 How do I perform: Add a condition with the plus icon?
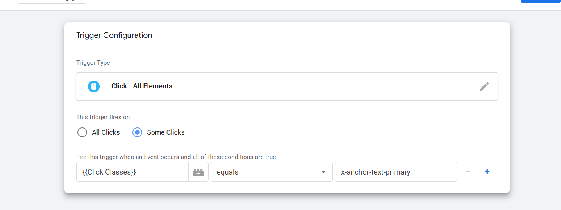[x=487, y=171]
